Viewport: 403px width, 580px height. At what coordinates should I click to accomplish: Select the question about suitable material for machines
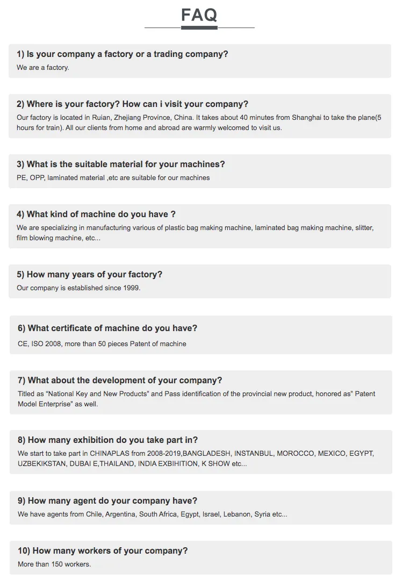coord(121,164)
